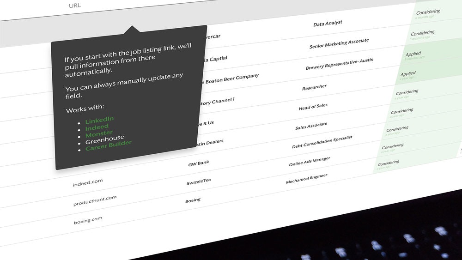This screenshot has width=462, height=260.
Task: Open the Indeed link in tooltip
Action: [x=97, y=127]
